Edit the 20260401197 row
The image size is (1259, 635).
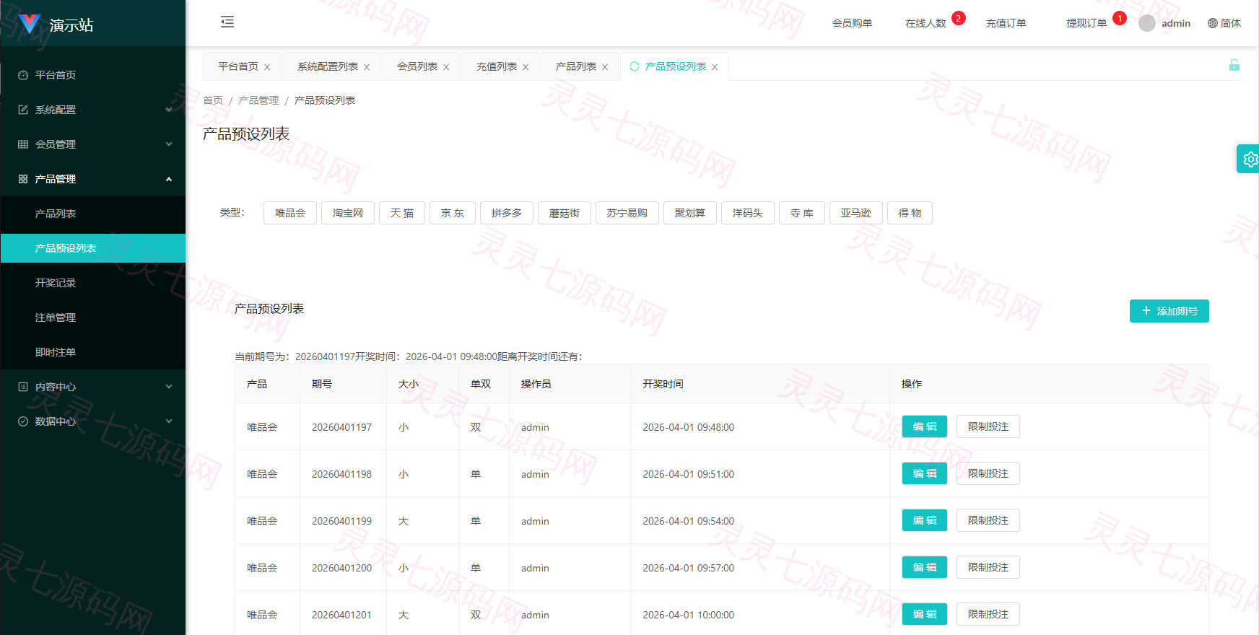925,426
